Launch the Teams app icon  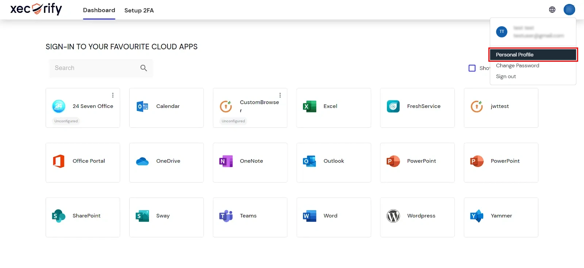point(226,216)
